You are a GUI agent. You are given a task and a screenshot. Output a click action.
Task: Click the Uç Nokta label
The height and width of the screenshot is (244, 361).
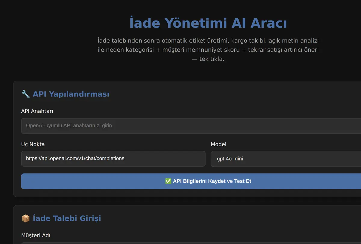[33, 144]
